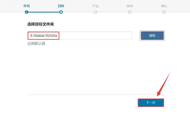The image size is (190, 120).
Task: Click the 选择目标文件夹 heading
Action: tap(41, 24)
